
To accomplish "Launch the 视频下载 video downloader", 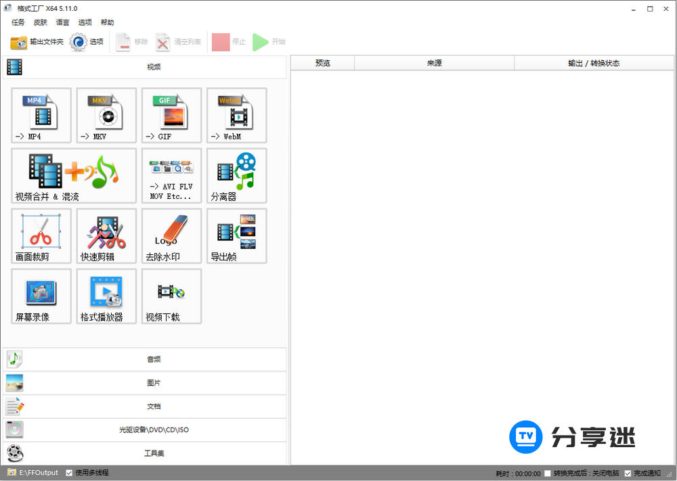I will click(x=171, y=296).
